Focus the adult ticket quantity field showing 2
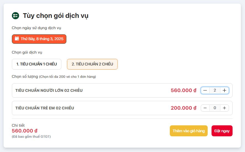Viewport: 245px width, 152px height. click(x=215, y=90)
